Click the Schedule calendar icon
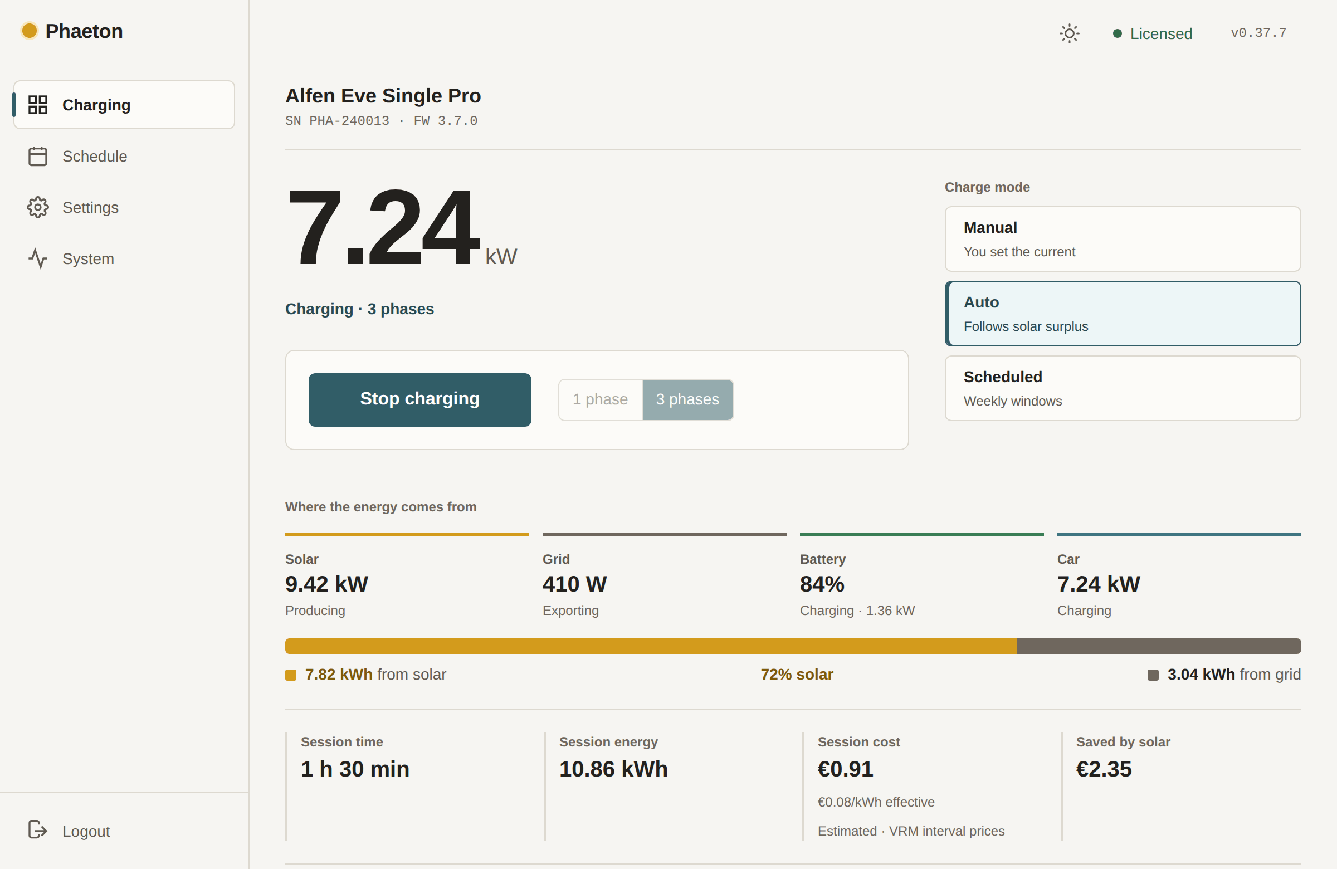 click(38, 156)
